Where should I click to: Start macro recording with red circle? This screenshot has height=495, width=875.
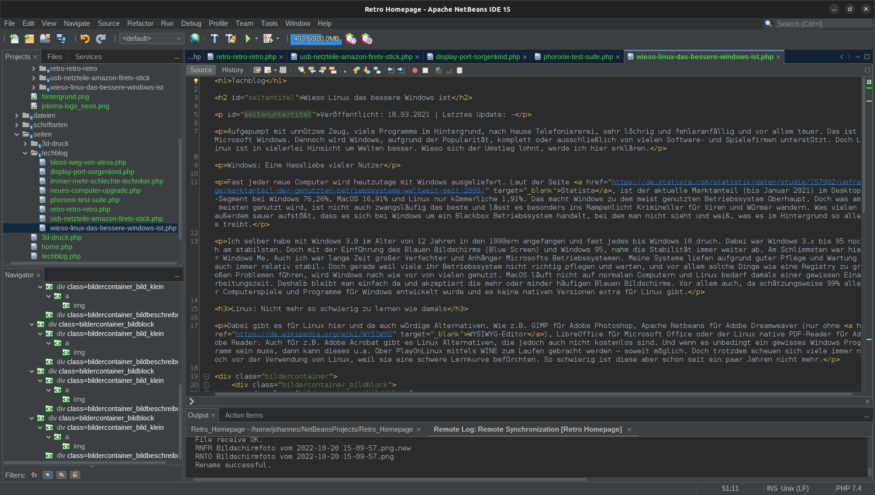coord(414,70)
